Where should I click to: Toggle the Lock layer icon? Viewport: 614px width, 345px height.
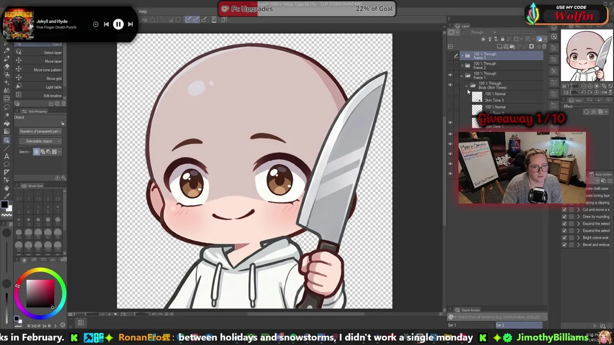click(x=503, y=39)
